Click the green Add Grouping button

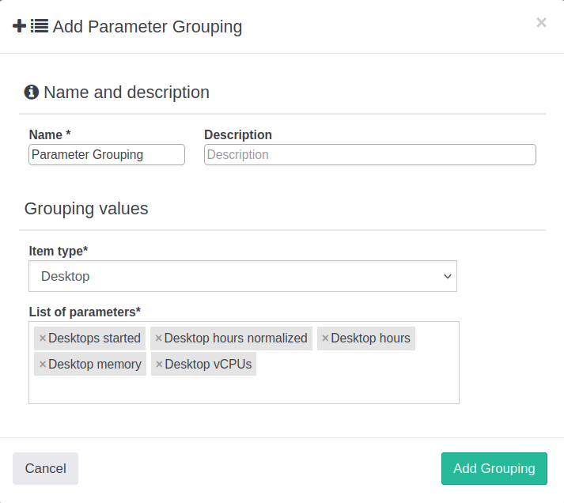(x=494, y=468)
